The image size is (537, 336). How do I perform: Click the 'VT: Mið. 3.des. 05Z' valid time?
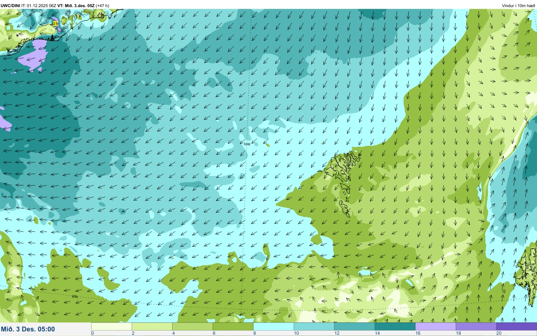coord(76,5)
